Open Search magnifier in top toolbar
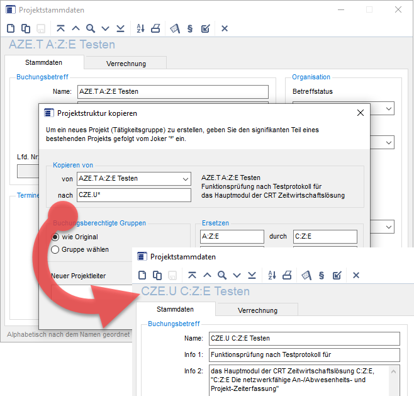 click(91, 28)
